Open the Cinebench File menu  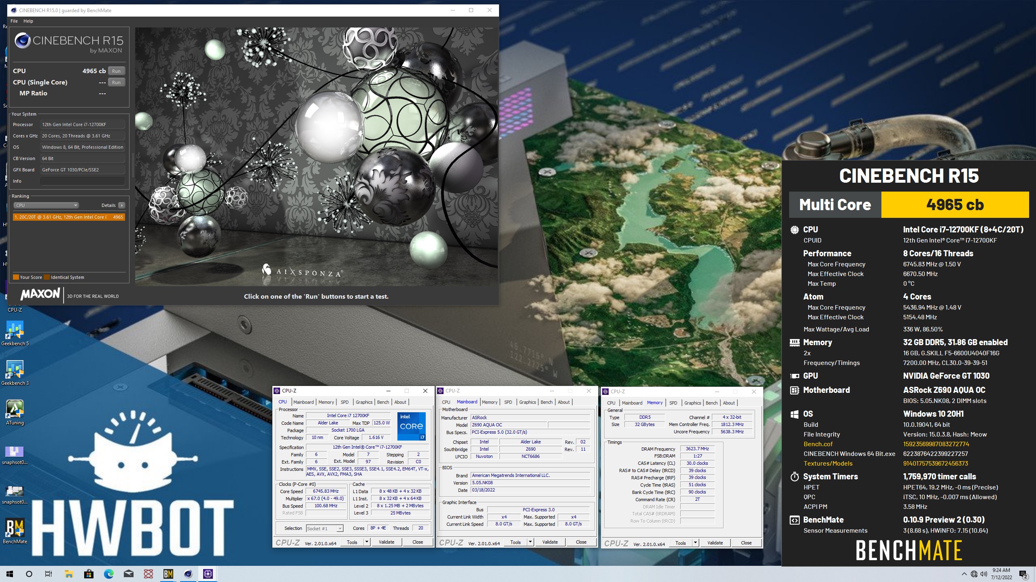(x=14, y=21)
